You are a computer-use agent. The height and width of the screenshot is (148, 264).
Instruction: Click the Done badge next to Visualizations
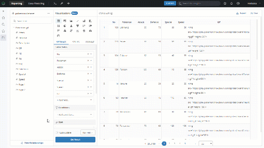coord(75,13)
